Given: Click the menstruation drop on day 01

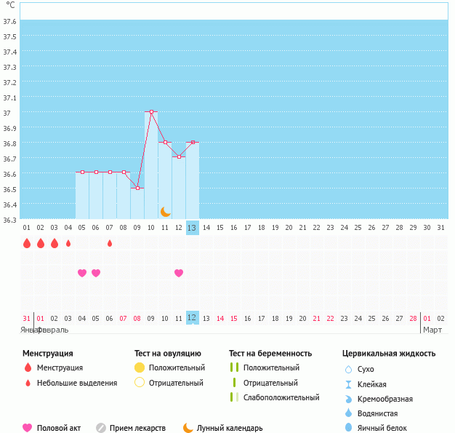Looking at the screenshot, I should pos(27,243).
